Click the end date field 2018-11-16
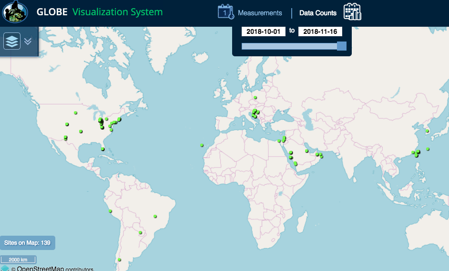Viewport: 449px width, 271px height. point(320,31)
